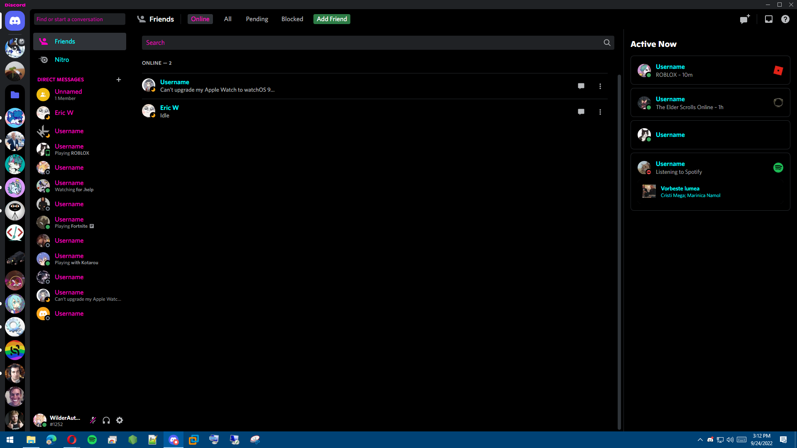The width and height of the screenshot is (797, 448).
Task: Switch to the Blocked tab
Action: tap(292, 19)
